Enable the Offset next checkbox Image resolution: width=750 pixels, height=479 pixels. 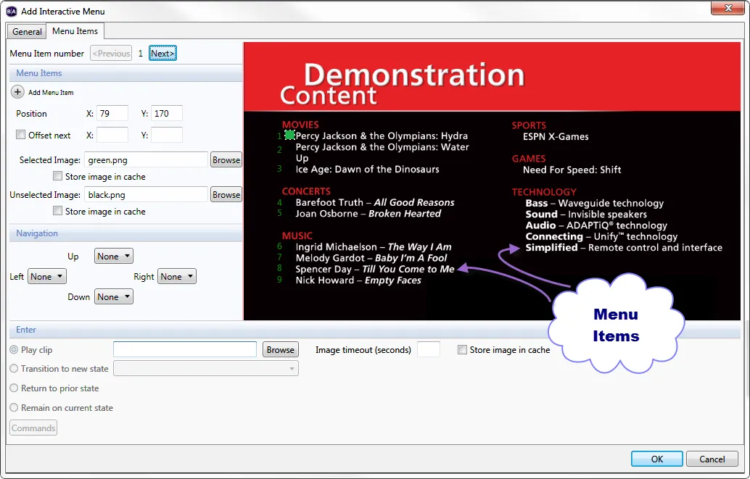20,135
